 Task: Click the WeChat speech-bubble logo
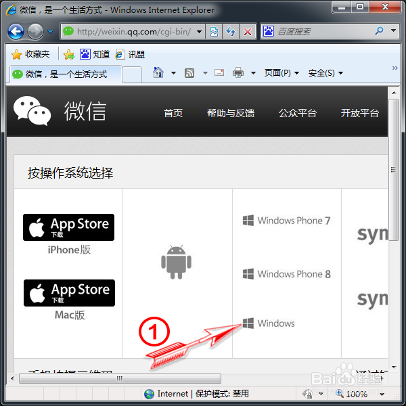pyautogui.click(x=32, y=111)
